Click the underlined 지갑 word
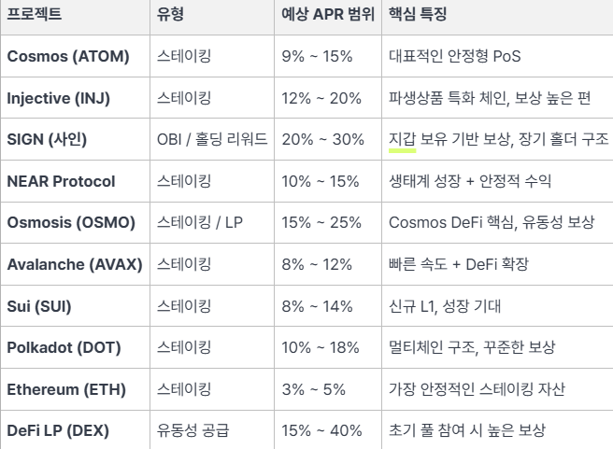 tap(402, 139)
